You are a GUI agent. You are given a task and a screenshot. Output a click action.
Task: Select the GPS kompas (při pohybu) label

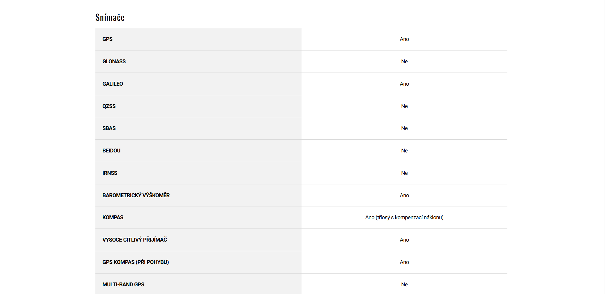[x=135, y=262]
